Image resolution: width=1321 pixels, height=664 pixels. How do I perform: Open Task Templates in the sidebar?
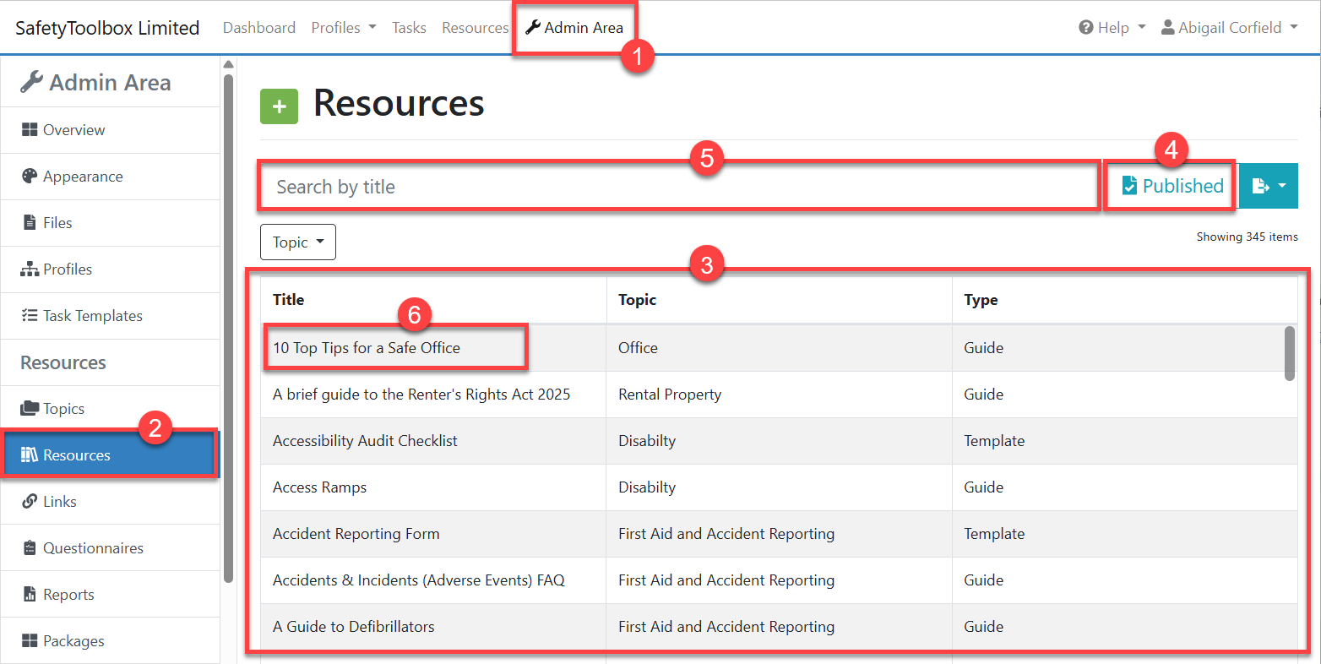pos(92,316)
